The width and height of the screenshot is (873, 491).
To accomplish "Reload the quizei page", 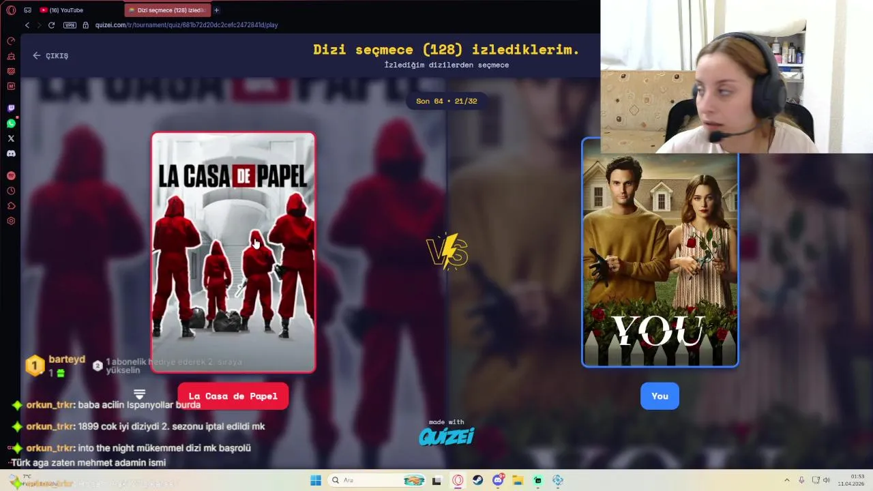I will click(x=51, y=25).
